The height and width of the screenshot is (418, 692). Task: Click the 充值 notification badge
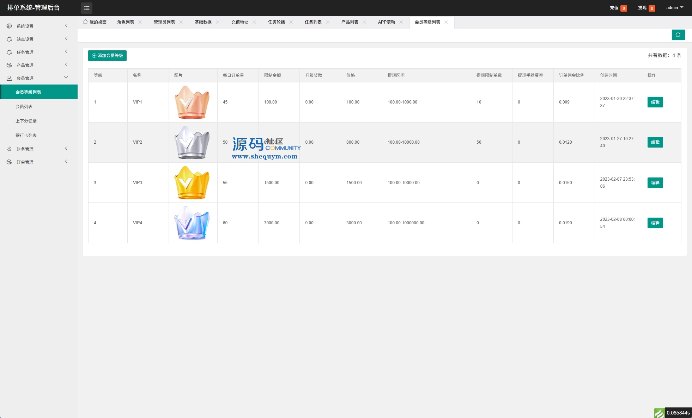(623, 8)
